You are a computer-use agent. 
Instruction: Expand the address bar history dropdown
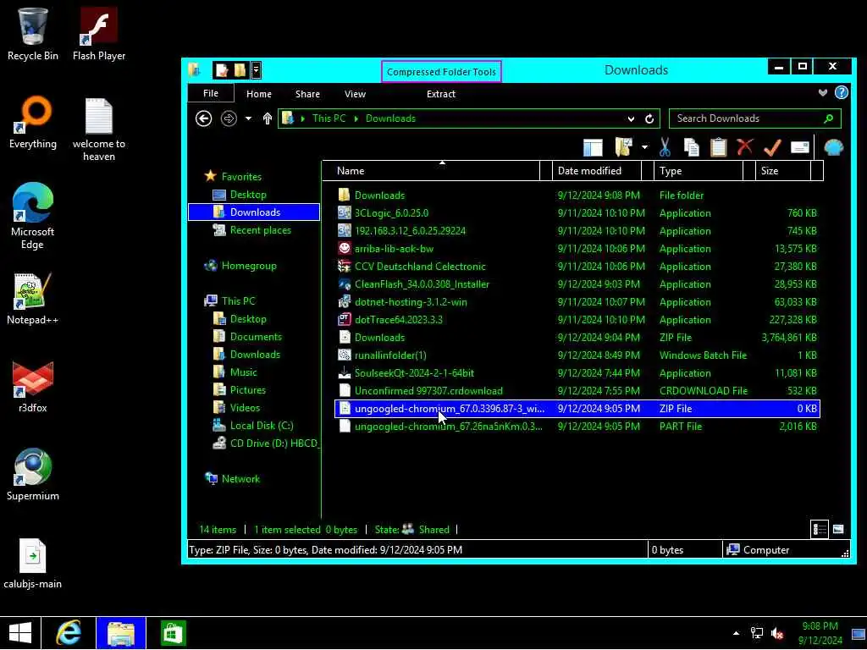coord(631,118)
